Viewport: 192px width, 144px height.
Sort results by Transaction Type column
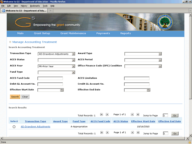pos(35,121)
